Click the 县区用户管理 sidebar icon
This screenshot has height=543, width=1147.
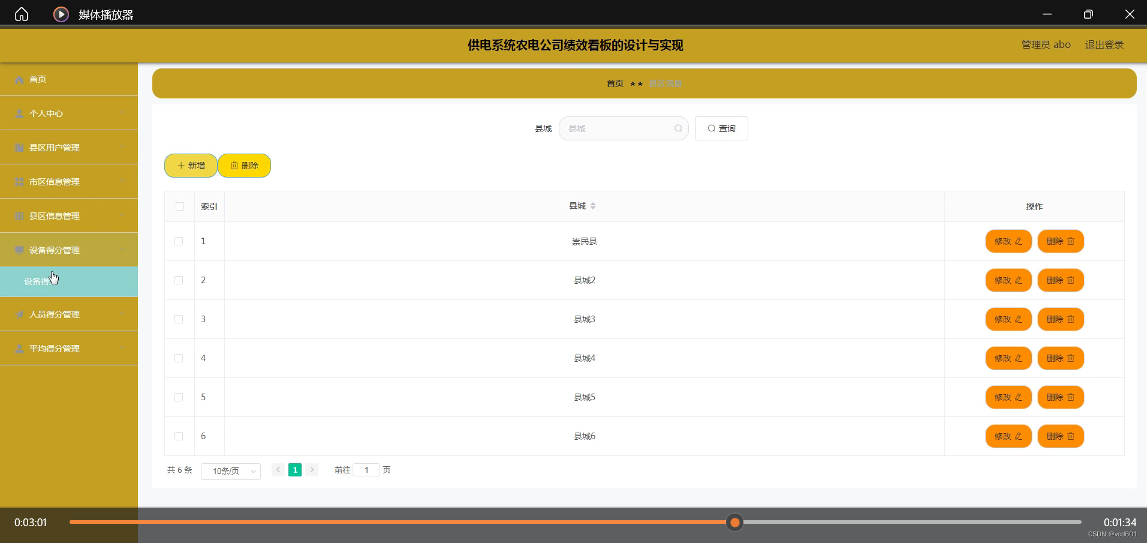pos(19,148)
